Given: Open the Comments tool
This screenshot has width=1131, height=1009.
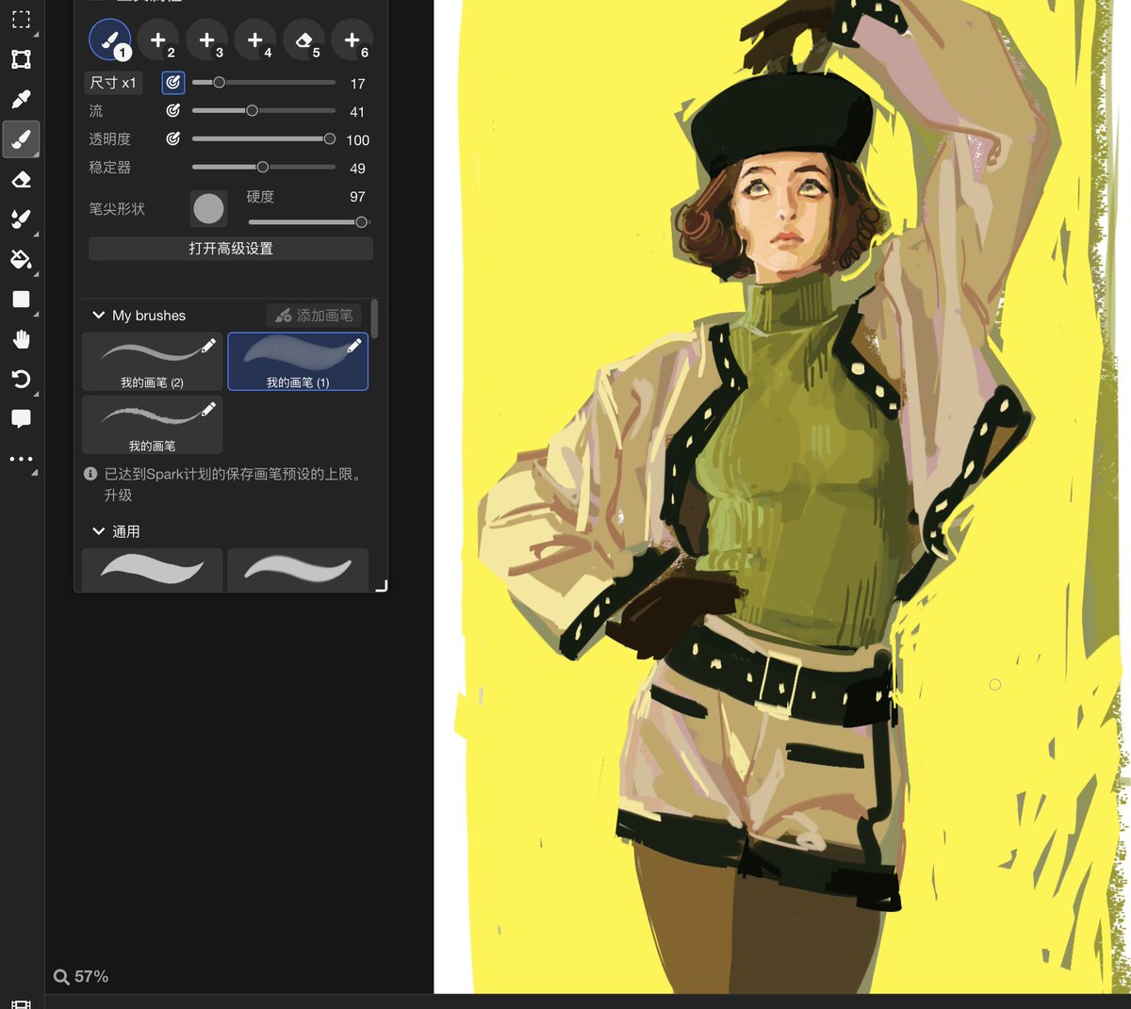Looking at the screenshot, I should [x=21, y=420].
